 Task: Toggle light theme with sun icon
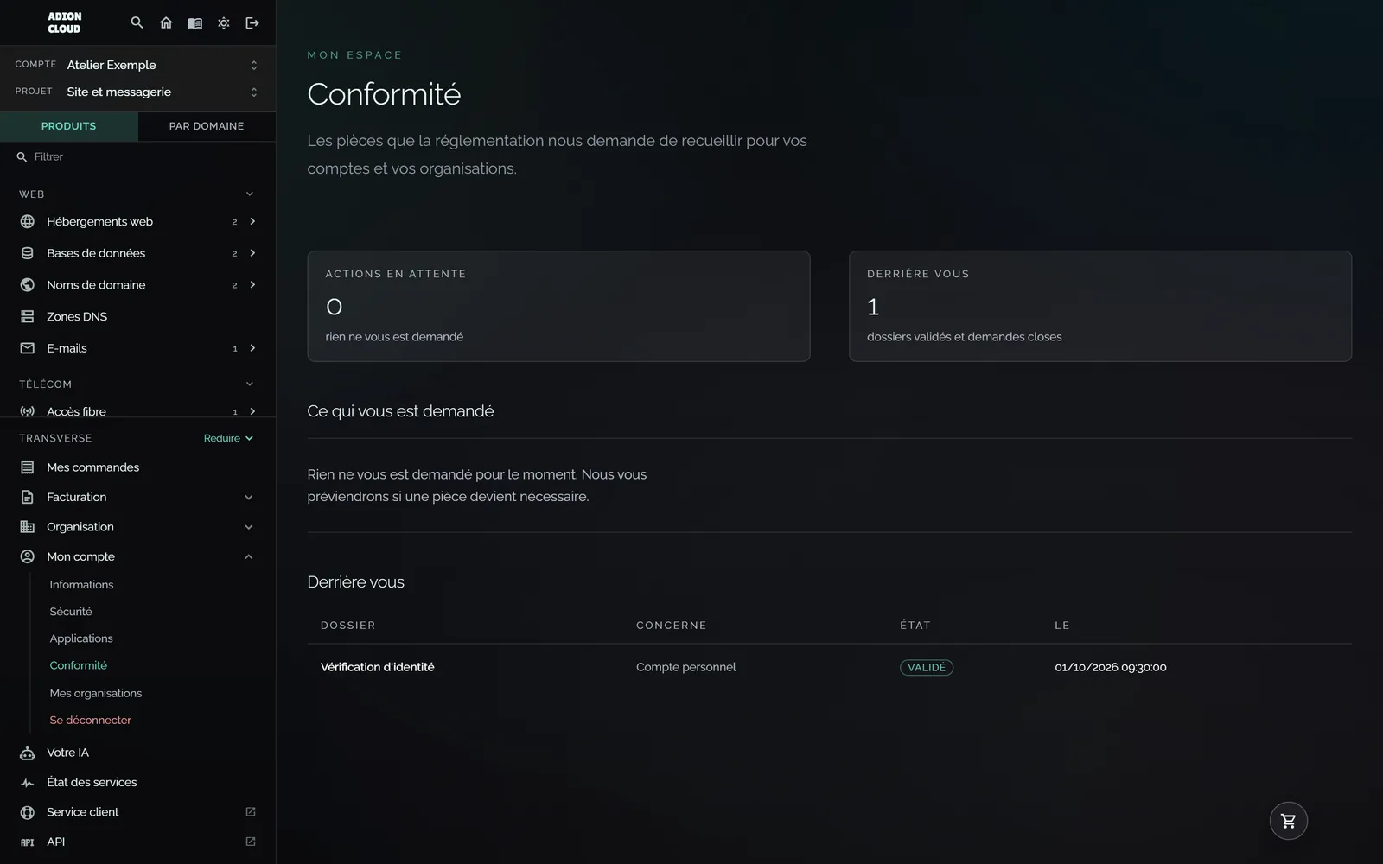[224, 23]
